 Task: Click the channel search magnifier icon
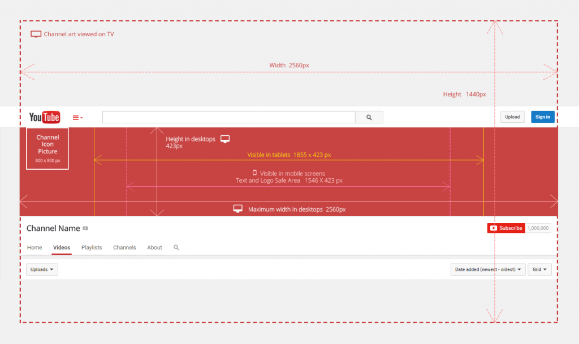click(x=176, y=248)
